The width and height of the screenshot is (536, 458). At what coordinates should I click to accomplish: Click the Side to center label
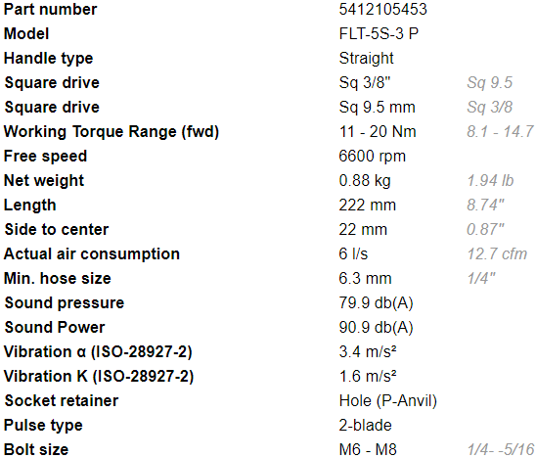click(x=57, y=230)
